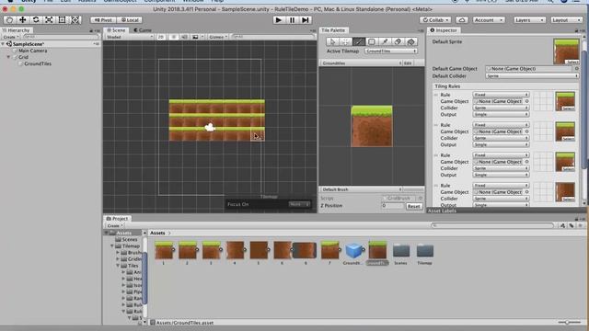Click the Pause button
The width and height of the screenshot is (589, 331).
point(292,20)
